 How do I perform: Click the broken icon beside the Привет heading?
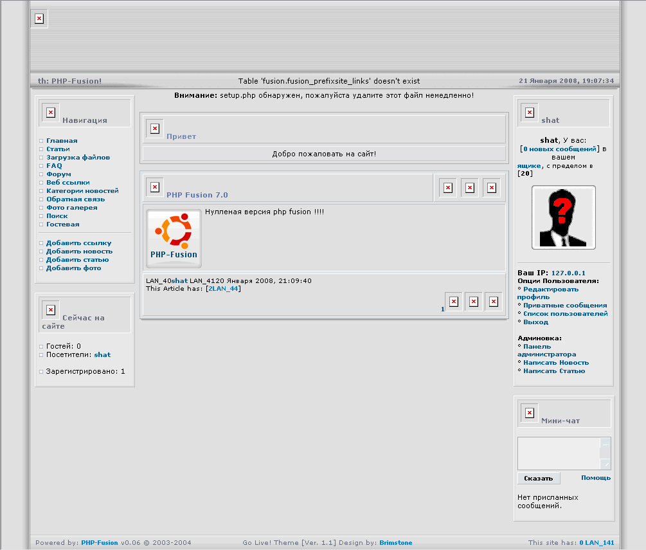(155, 129)
